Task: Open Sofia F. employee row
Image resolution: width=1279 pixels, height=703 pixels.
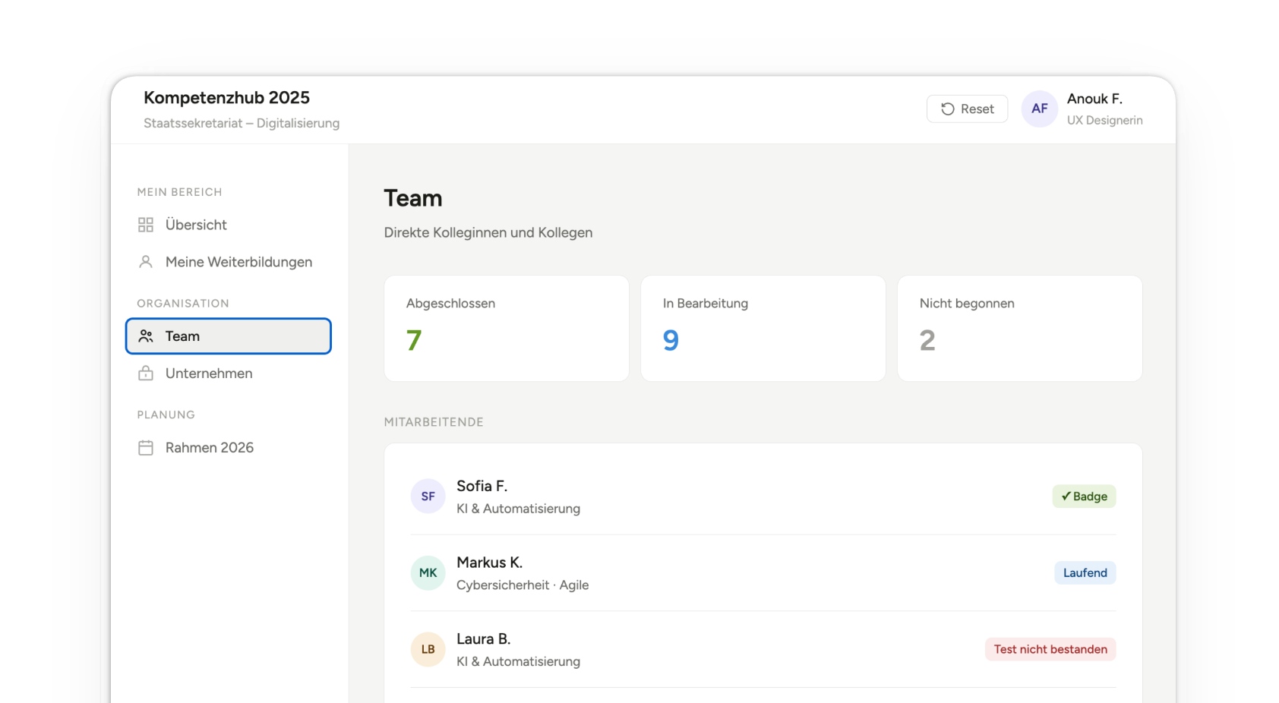Action: [x=763, y=497]
